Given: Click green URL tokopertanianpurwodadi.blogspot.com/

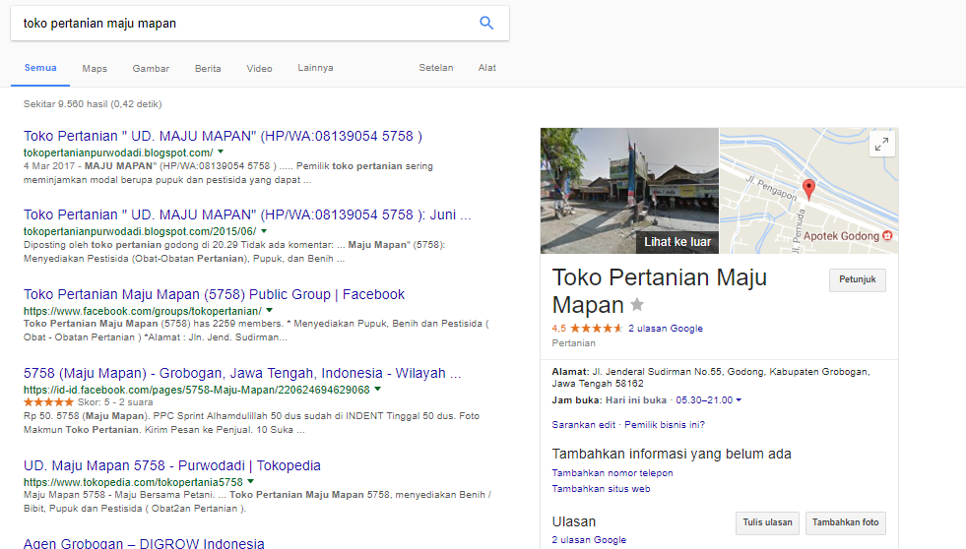Looking at the screenshot, I should coord(118,152).
